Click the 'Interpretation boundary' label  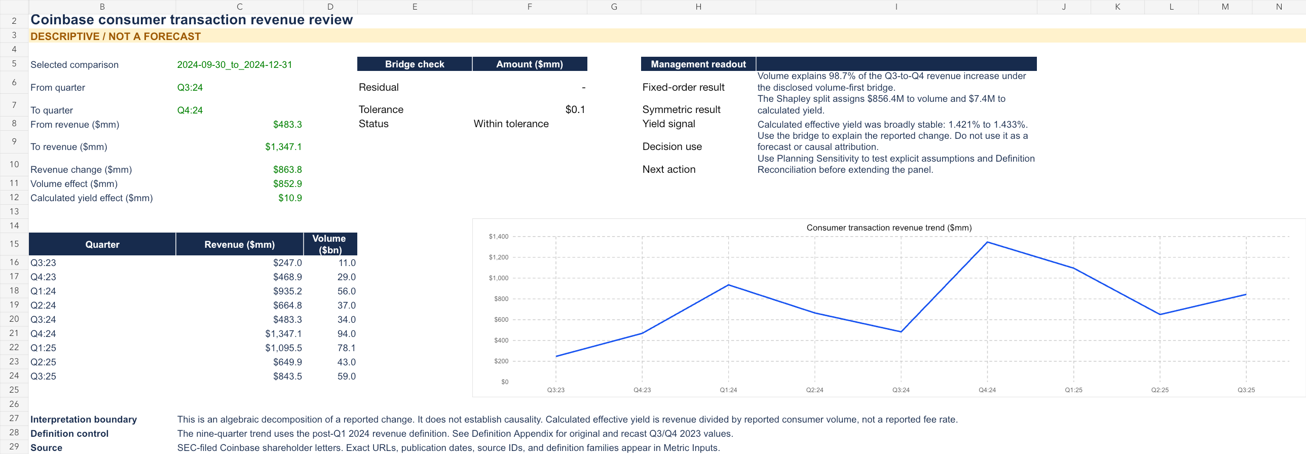[84, 420]
